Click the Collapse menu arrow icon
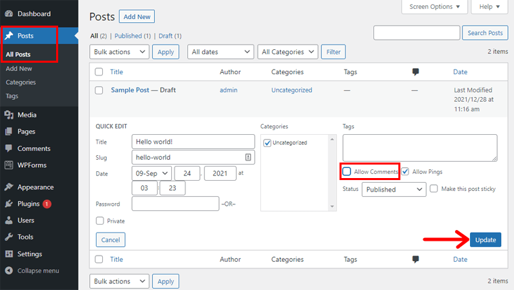Viewport: 514px width, 290px height. point(8,270)
